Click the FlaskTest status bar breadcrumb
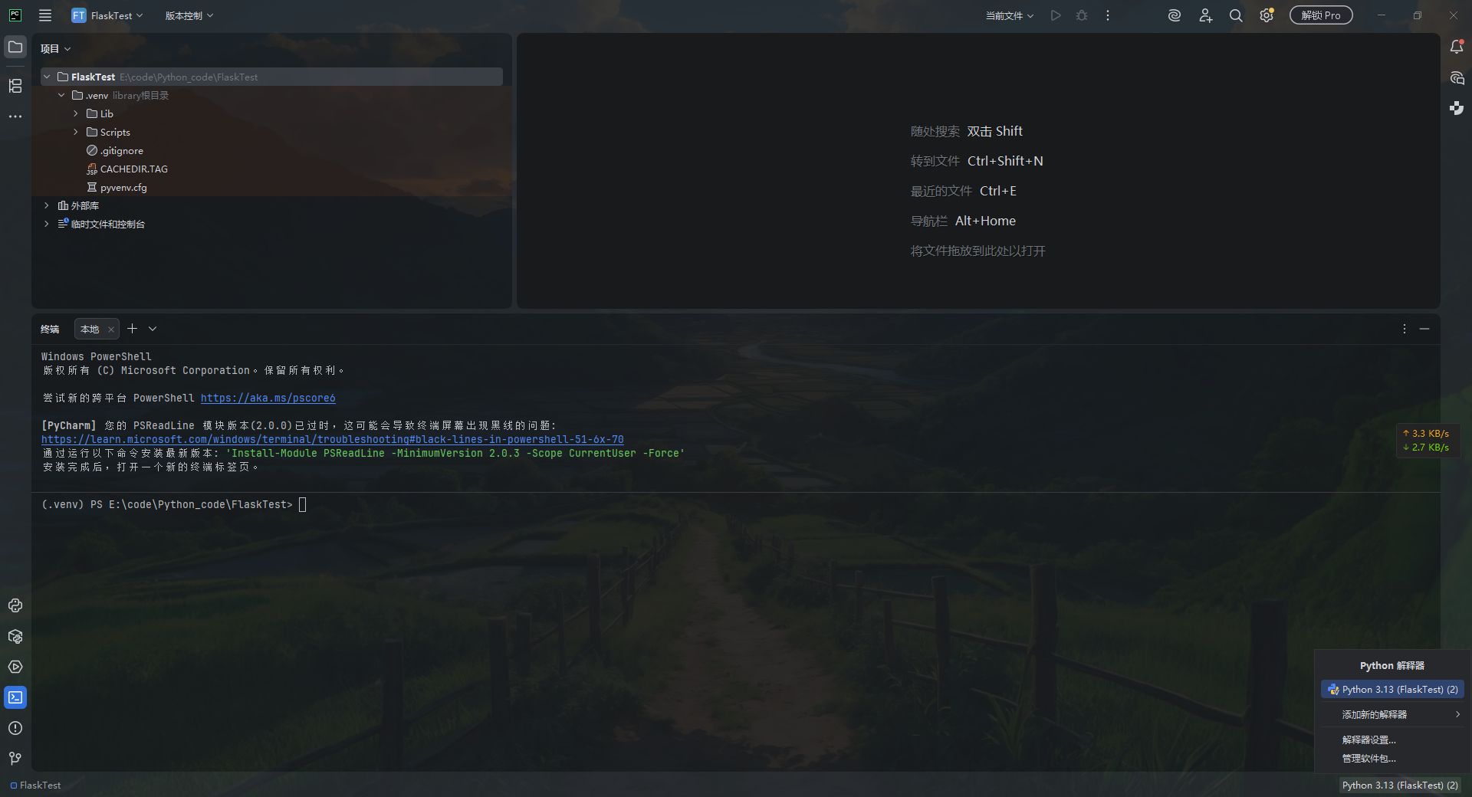This screenshot has height=797, width=1472. [x=35, y=786]
